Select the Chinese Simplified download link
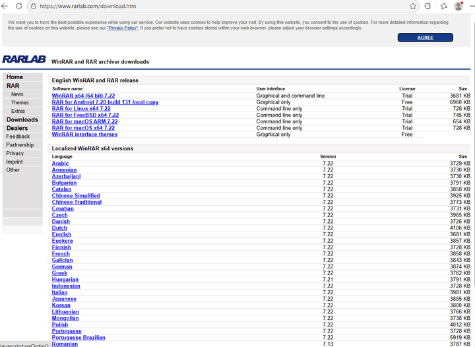 pos(76,196)
